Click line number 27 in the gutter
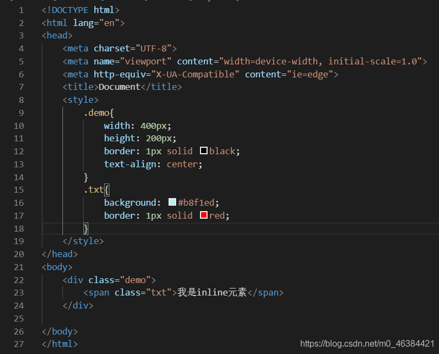Screen dimensions: 439x354 [x=18, y=344]
